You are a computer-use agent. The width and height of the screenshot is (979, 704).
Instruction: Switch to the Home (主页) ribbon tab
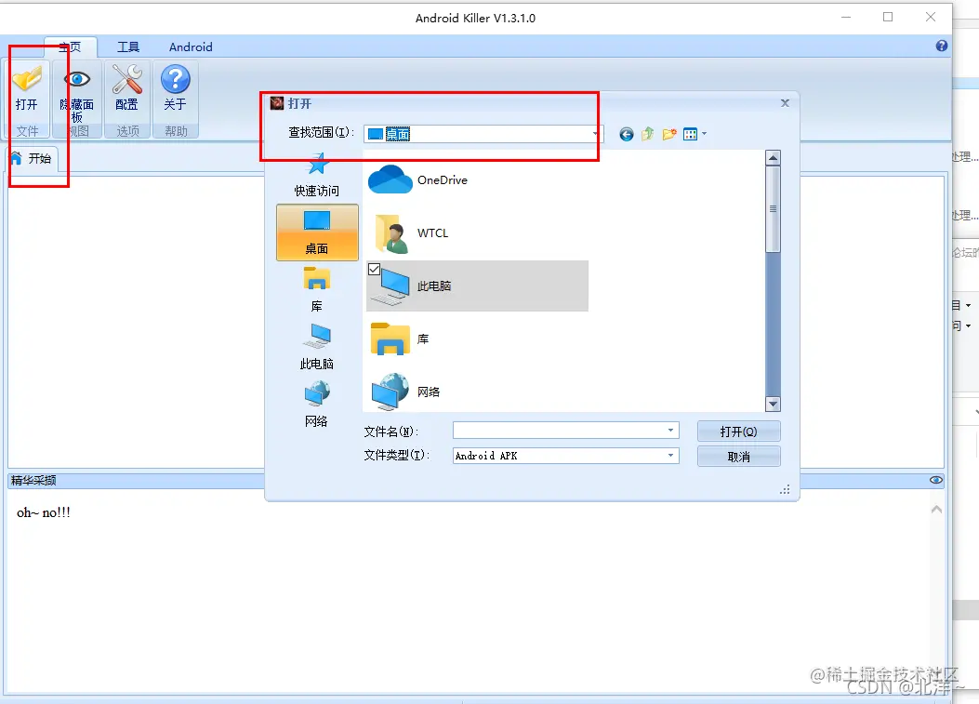[70, 46]
